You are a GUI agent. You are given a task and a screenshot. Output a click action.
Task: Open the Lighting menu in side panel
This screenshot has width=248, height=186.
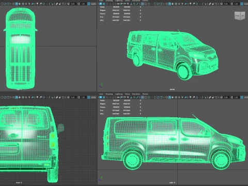click(119, 94)
